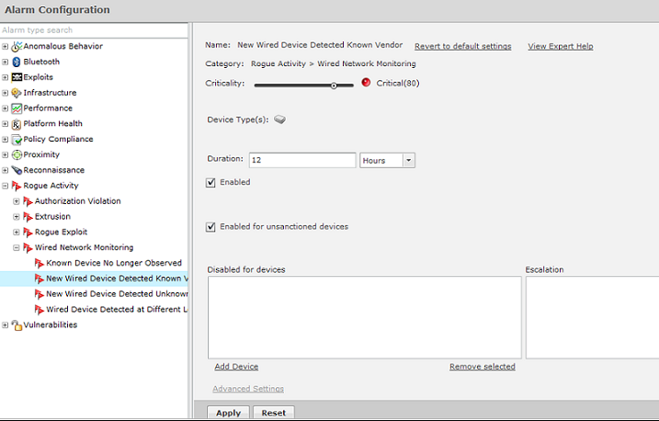The width and height of the screenshot is (659, 421).
Task: Click the Wired Network Monitoring flag icon
Action: coord(28,248)
